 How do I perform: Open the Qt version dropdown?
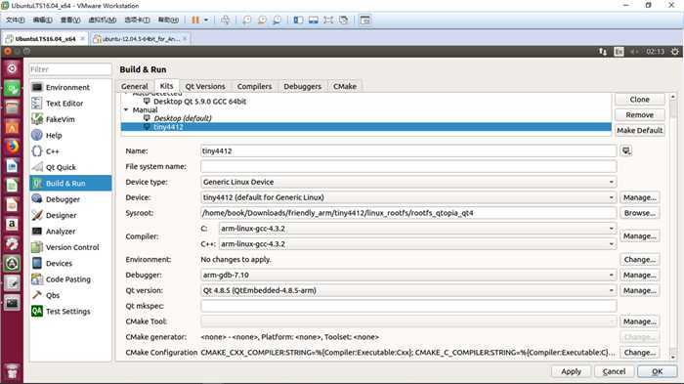(x=408, y=290)
